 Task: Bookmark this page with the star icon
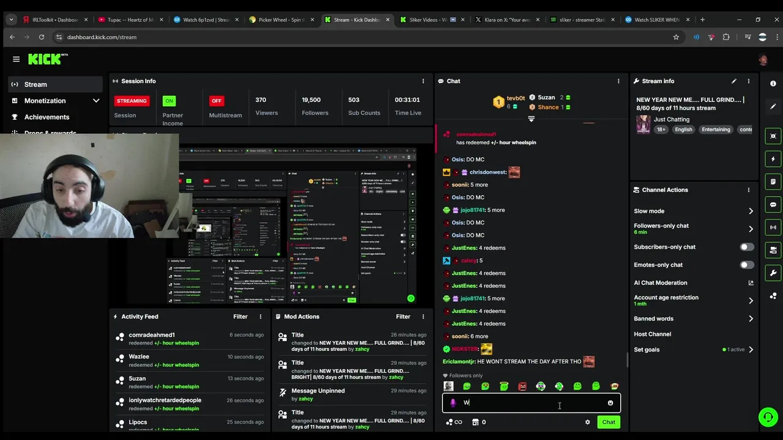click(676, 37)
